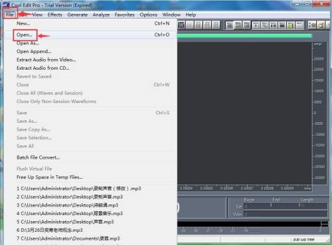
Task: Click the magnifier zoom toolbar icon
Action: (264, 25)
